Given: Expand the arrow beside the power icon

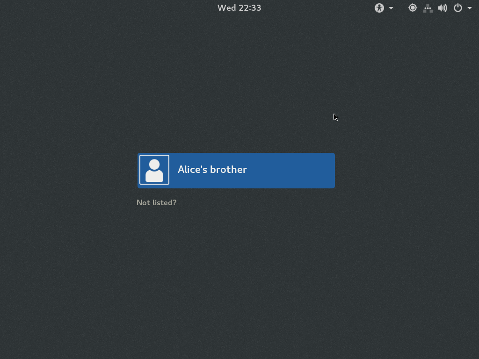Looking at the screenshot, I should click(x=470, y=8).
